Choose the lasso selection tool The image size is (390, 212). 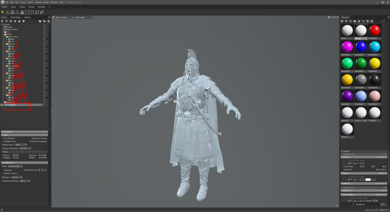click(x=37, y=12)
